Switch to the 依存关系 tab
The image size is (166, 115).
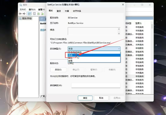(x=77, y=11)
